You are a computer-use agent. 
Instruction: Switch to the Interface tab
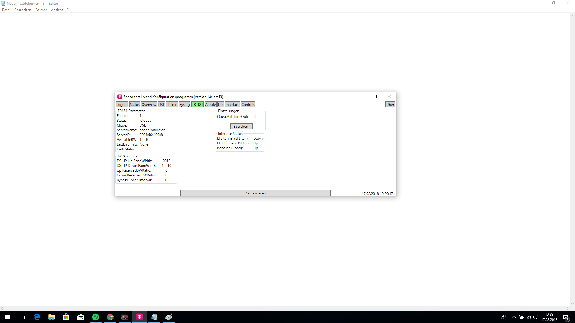[232, 104]
